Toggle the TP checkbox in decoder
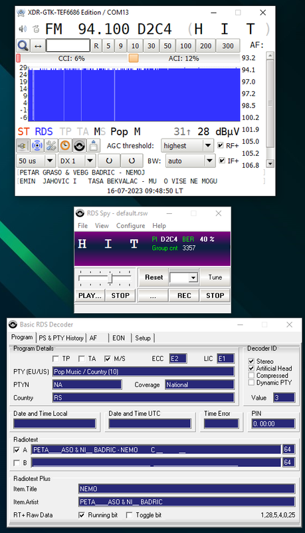This screenshot has width=305, height=533. click(56, 358)
